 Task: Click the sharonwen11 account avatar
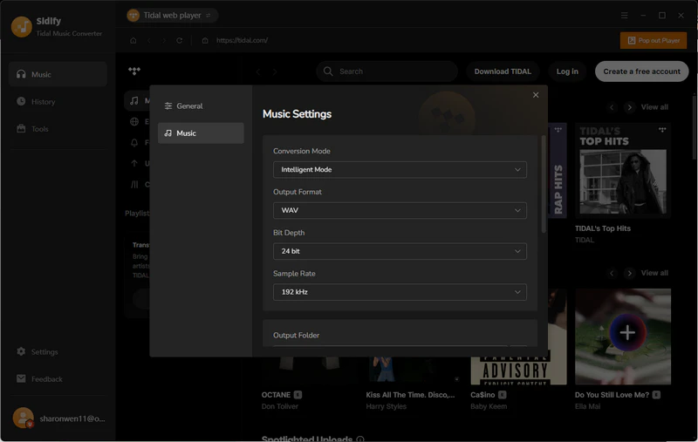point(23,418)
